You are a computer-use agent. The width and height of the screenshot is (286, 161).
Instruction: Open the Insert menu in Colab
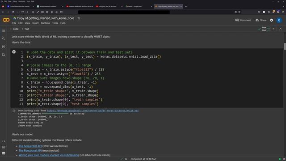point(35,23)
